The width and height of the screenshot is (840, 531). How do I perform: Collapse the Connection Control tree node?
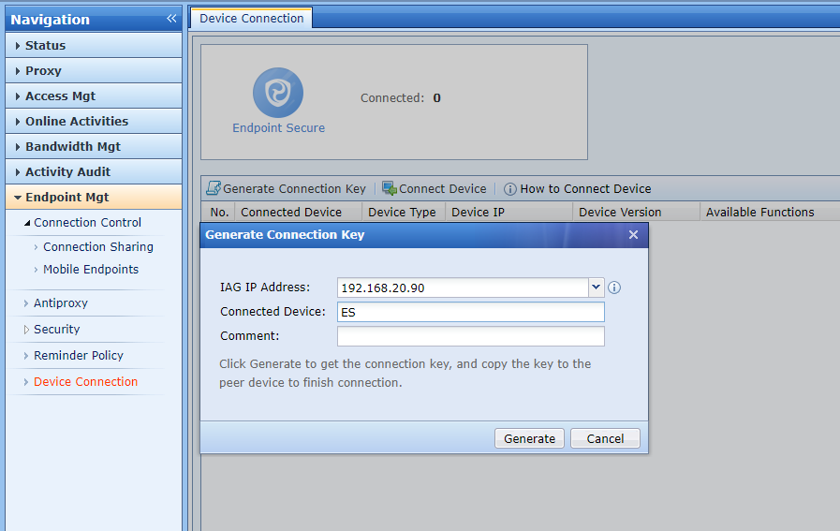point(27,223)
